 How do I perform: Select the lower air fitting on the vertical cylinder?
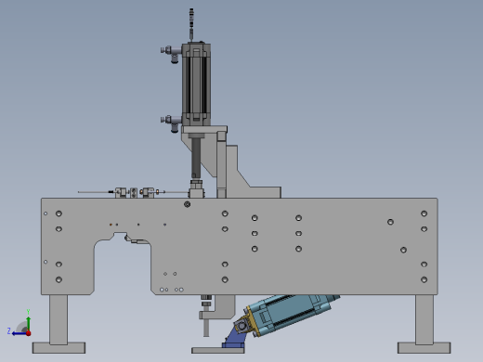(x=171, y=123)
